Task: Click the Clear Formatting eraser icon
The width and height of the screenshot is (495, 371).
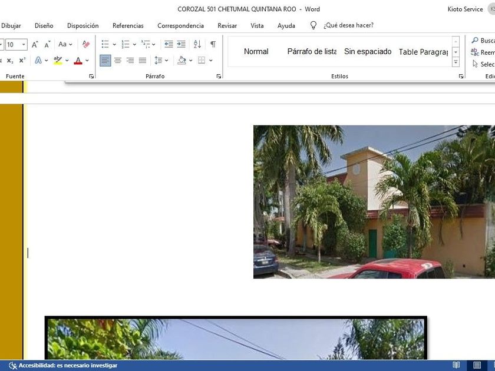Action: (x=86, y=44)
